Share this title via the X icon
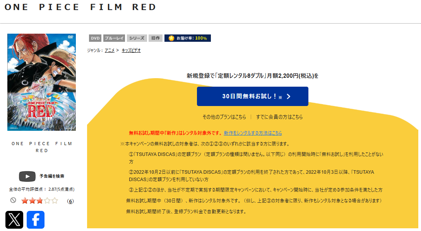Image resolution: width=421 pixels, height=231 pixels. (x=15, y=219)
